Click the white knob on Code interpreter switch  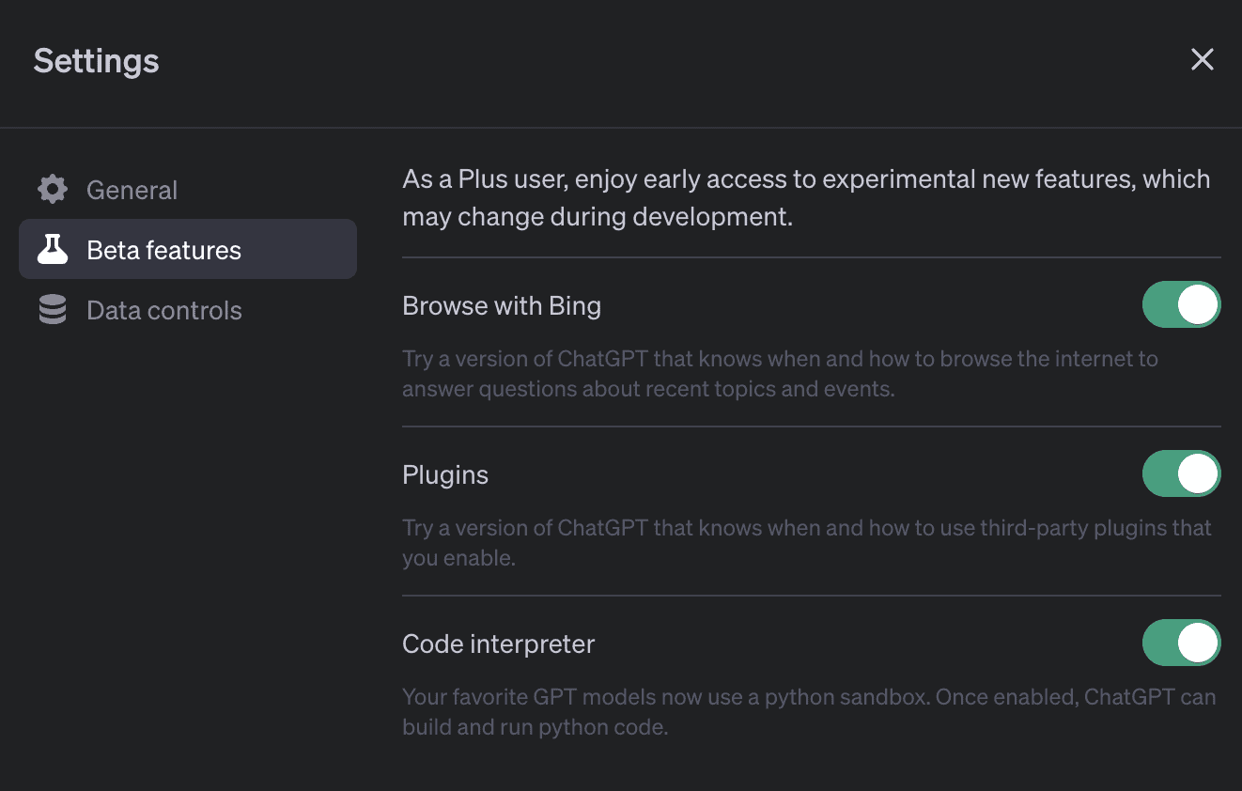coord(1198,644)
